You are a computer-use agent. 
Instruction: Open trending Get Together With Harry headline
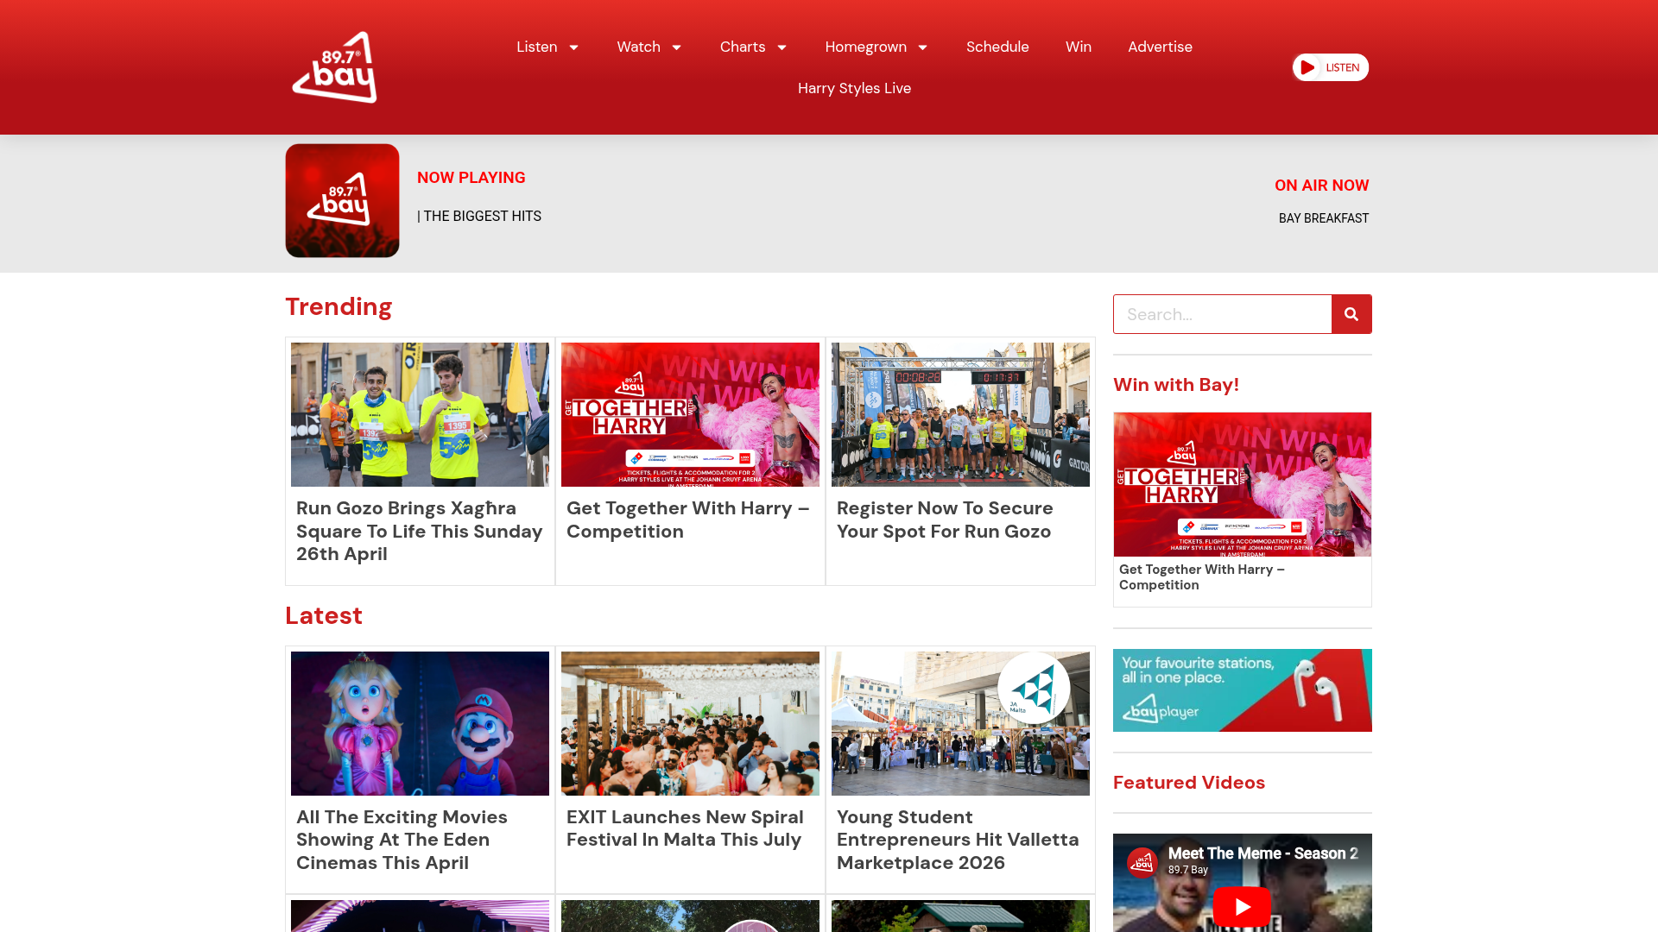coord(688,520)
